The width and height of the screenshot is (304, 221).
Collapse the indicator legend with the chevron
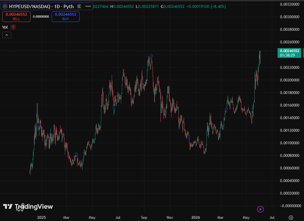7,35
